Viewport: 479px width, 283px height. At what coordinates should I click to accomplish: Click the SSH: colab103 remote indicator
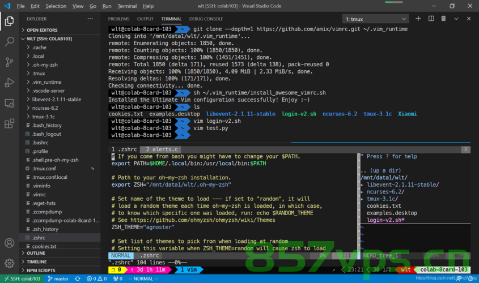coord(22,278)
